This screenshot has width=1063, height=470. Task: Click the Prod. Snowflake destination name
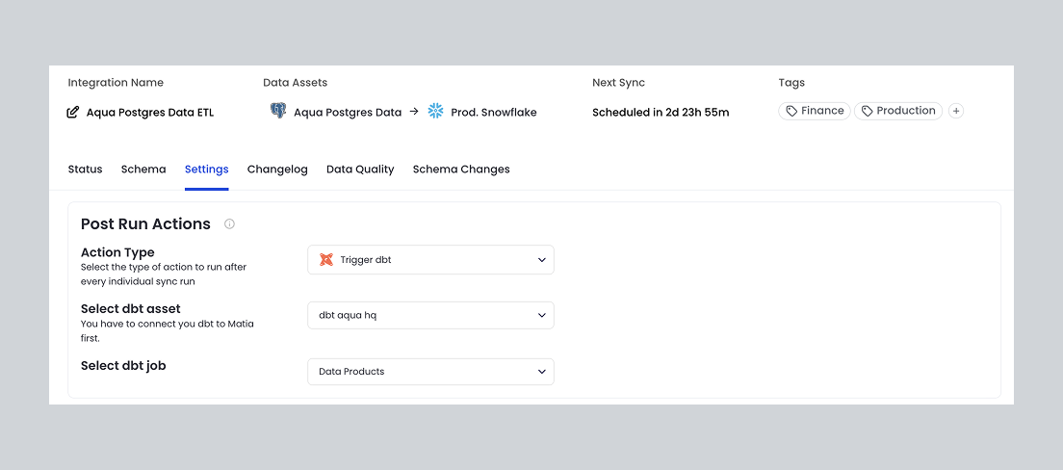[x=494, y=113]
